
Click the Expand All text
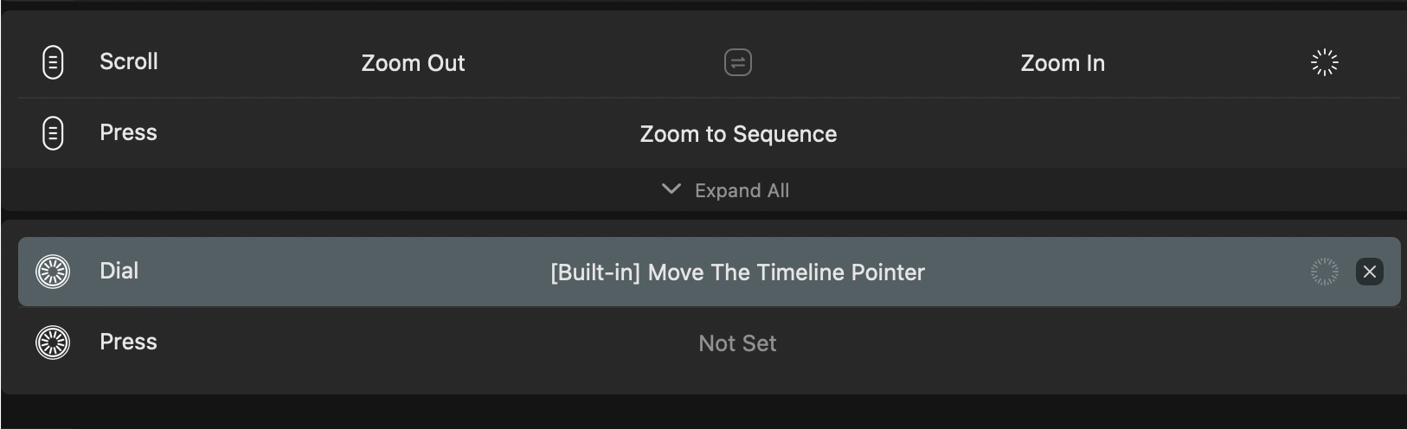point(742,190)
